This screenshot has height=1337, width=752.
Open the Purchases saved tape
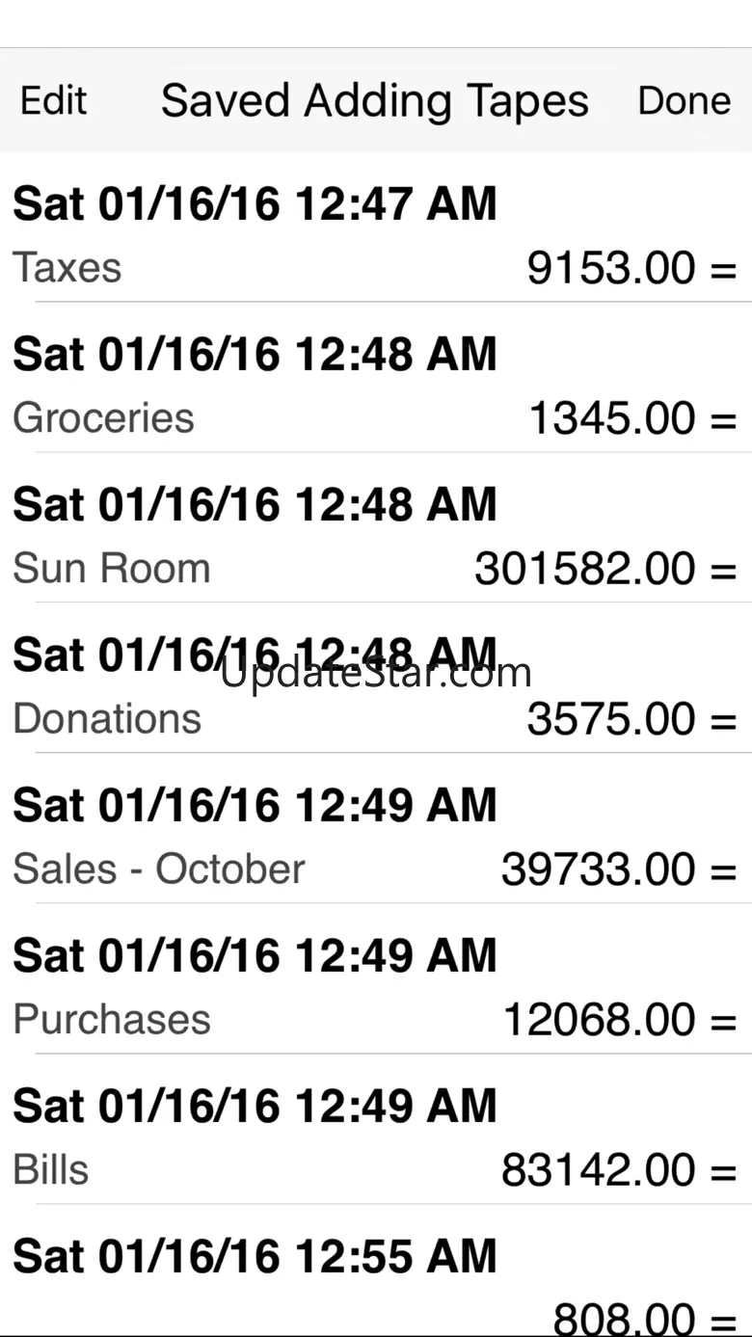click(376, 978)
